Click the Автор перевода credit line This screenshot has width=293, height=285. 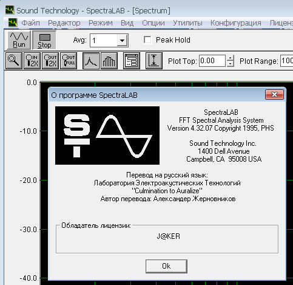point(168,199)
